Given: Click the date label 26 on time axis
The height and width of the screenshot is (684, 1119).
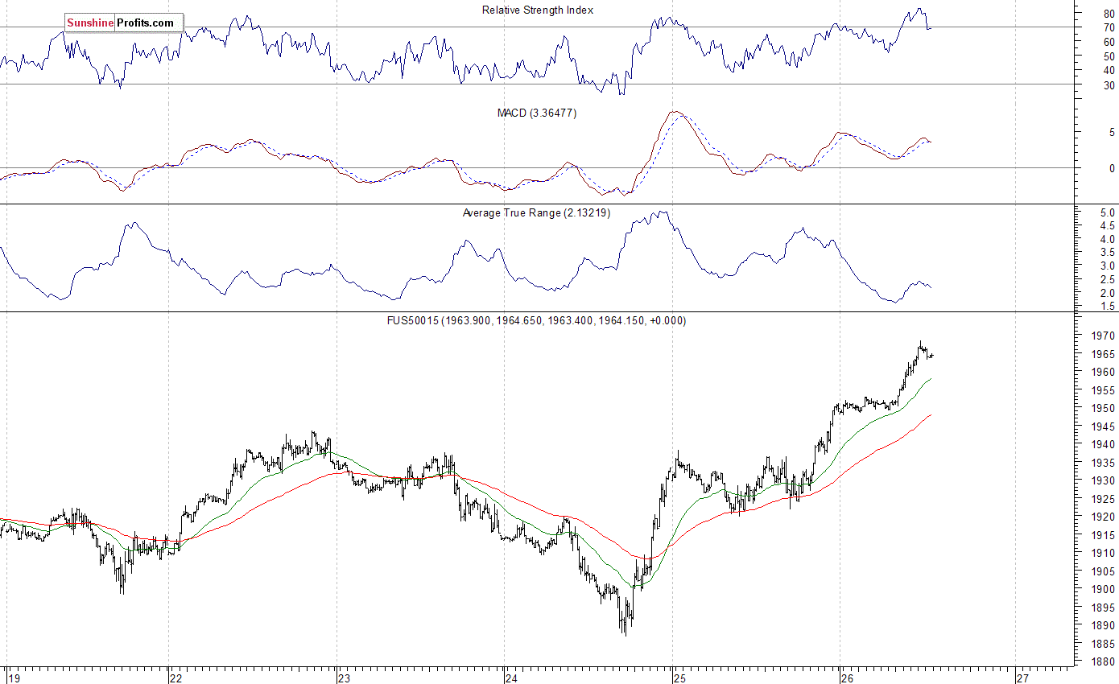Looking at the screenshot, I should [847, 678].
